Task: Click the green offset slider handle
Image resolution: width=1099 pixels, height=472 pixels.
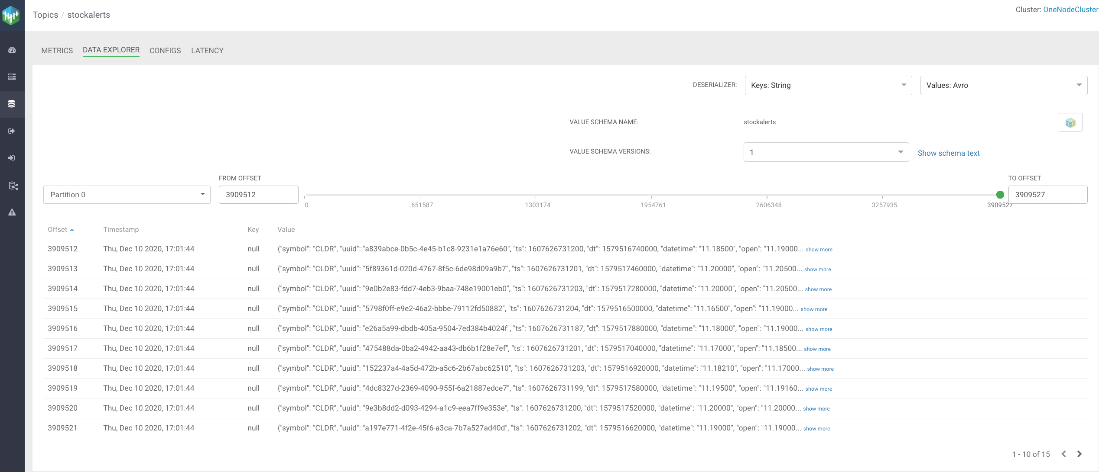Action: point(1000,195)
